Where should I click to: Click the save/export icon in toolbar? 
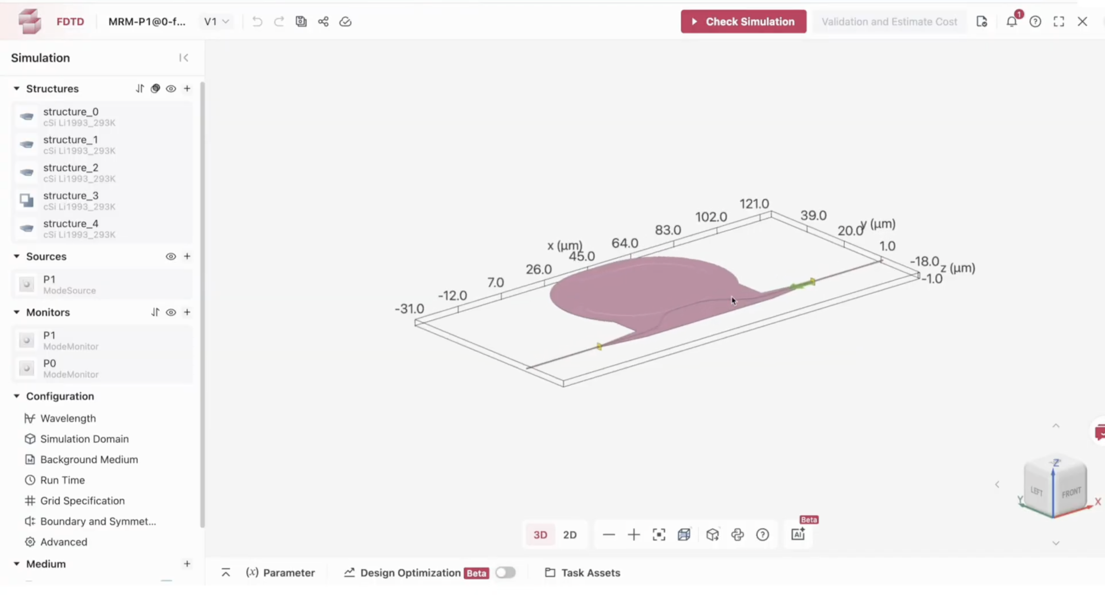pyautogui.click(x=301, y=21)
